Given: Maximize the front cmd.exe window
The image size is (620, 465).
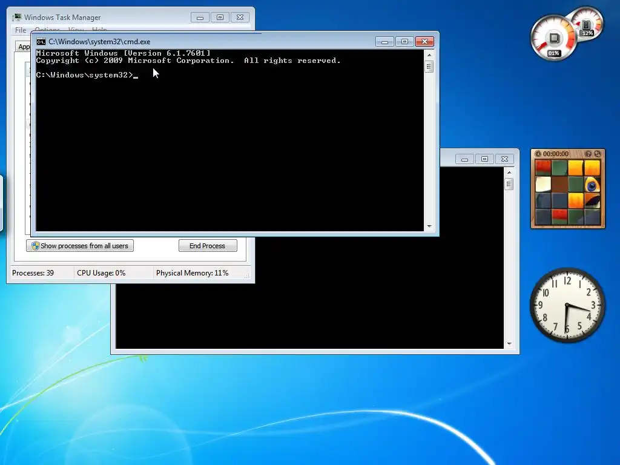Looking at the screenshot, I should (x=404, y=42).
